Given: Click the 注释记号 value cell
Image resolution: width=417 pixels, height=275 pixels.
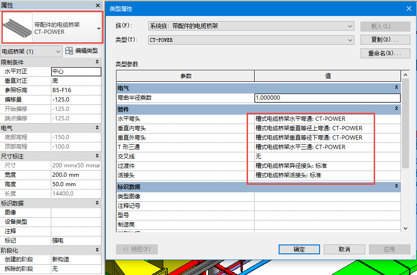Looking at the screenshot, I should tap(328, 206).
